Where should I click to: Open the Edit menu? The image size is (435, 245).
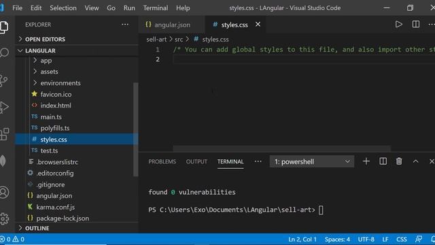coord(36,8)
